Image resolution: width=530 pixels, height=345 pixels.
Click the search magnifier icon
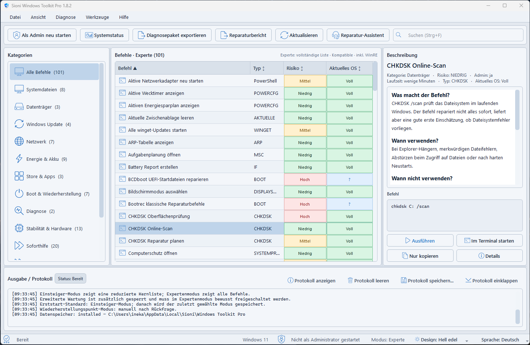(398, 35)
